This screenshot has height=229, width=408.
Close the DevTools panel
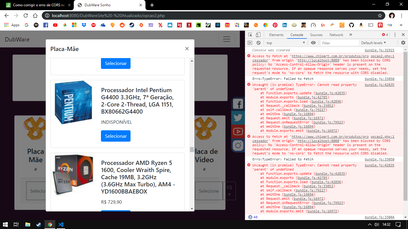[403, 35]
